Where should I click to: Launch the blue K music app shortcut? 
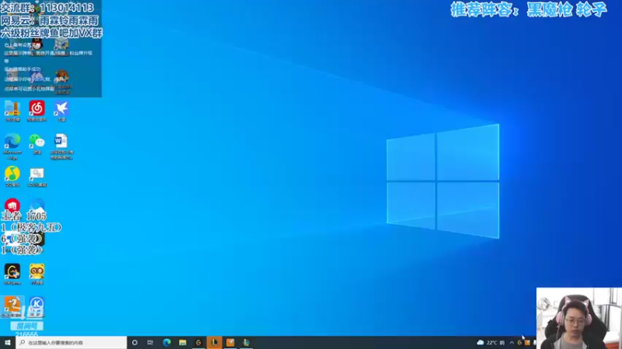[x=37, y=305]
